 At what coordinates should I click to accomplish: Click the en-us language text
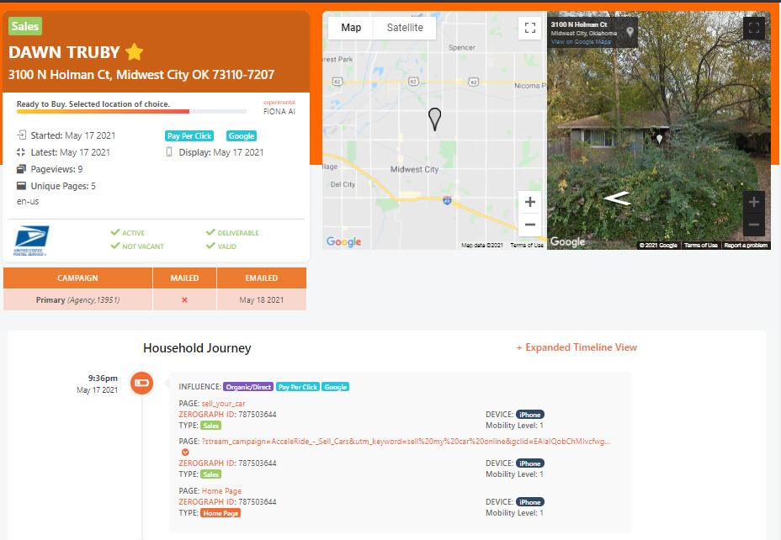(28, 202)
